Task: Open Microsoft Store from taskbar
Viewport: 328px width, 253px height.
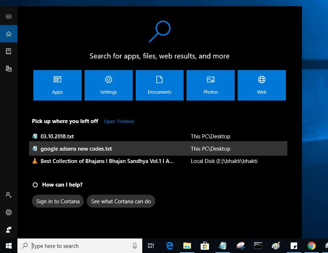Action: coord(205,246)
